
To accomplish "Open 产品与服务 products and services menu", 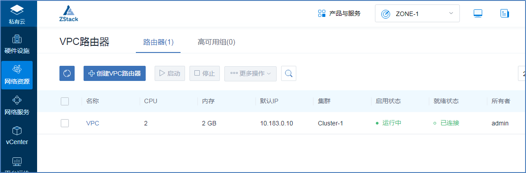I will (x=339, y=14).
